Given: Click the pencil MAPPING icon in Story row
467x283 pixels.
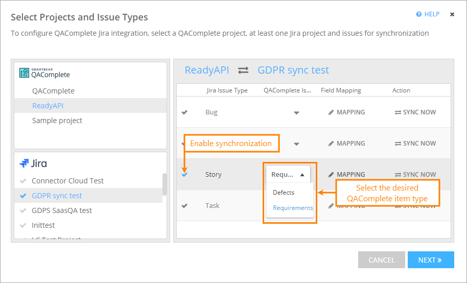Looking at the screenshot, I should point(331,175).
